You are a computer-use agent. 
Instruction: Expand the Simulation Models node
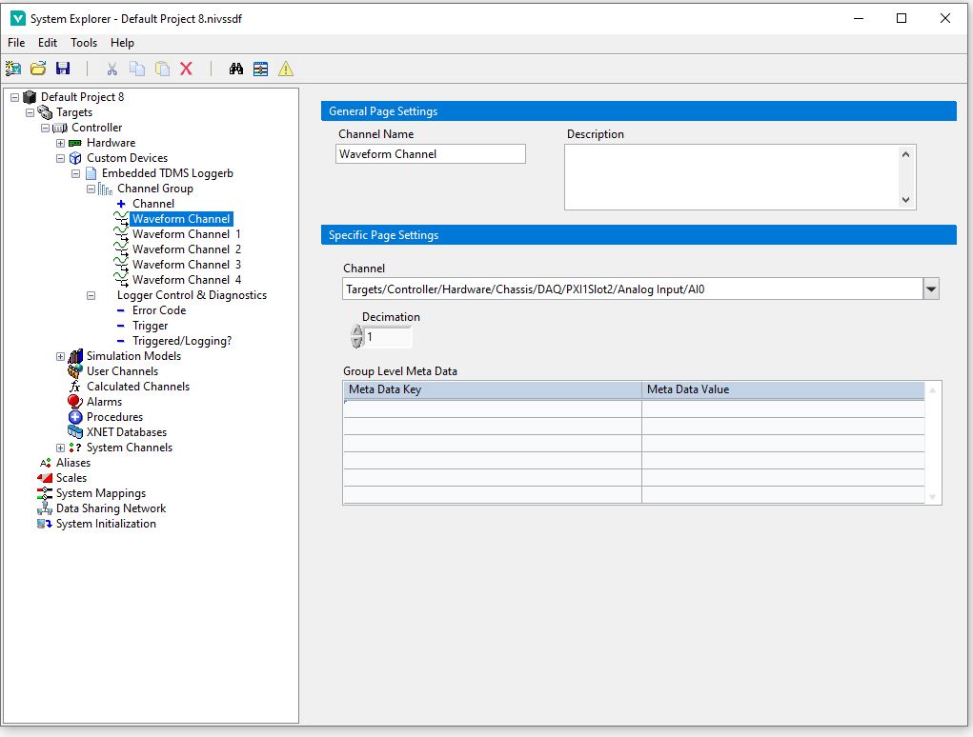pos(60,356)
